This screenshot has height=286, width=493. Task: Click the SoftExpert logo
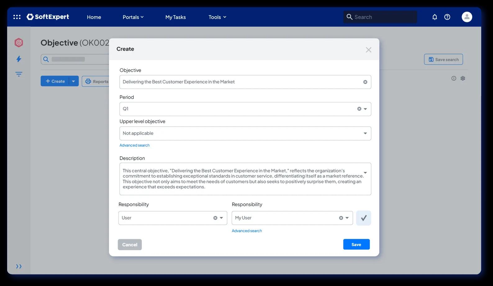tap(48, 17)
